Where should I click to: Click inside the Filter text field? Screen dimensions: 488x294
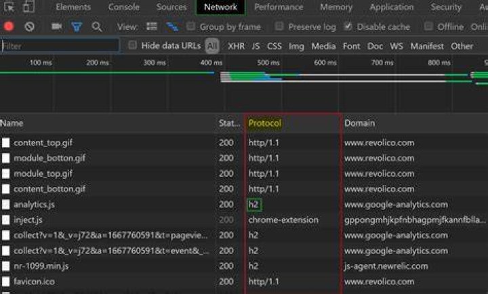[x=60, y=46]
